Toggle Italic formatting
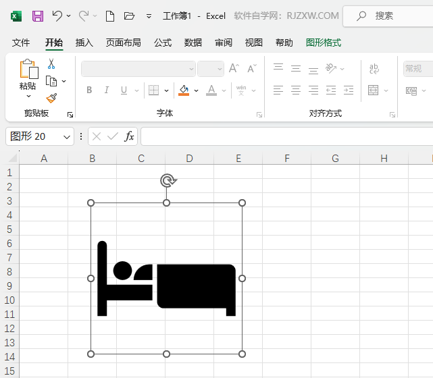 pyautogui.click(x=106, y=90)
